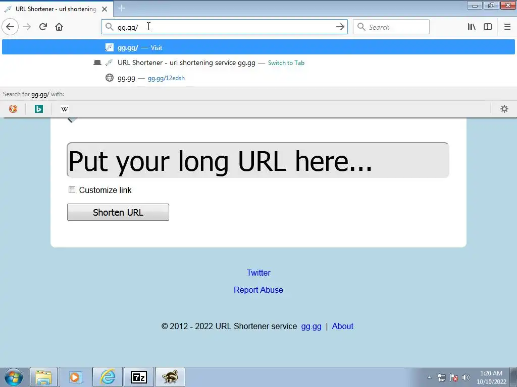Viewport: 517px width, 387px height.
Task: Switch to the raccoon browser taskbar icon
Action: (x=170, y=377)
